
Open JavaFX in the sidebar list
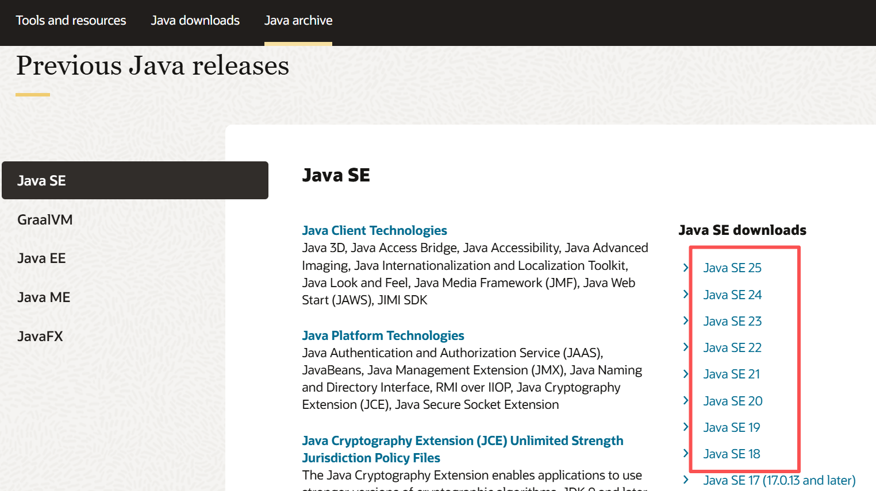click(x=40, y=337)
